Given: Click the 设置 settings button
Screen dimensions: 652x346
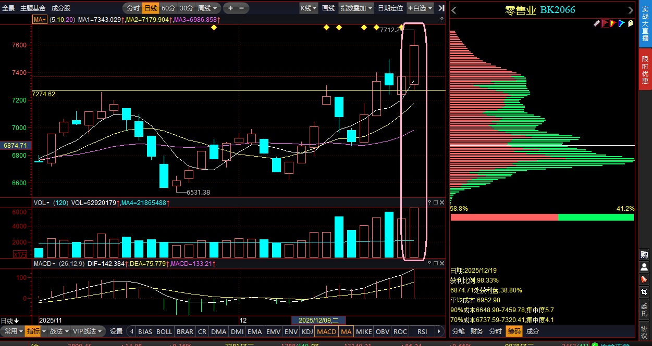Looking at the screenshot, I should click(116, 331).
